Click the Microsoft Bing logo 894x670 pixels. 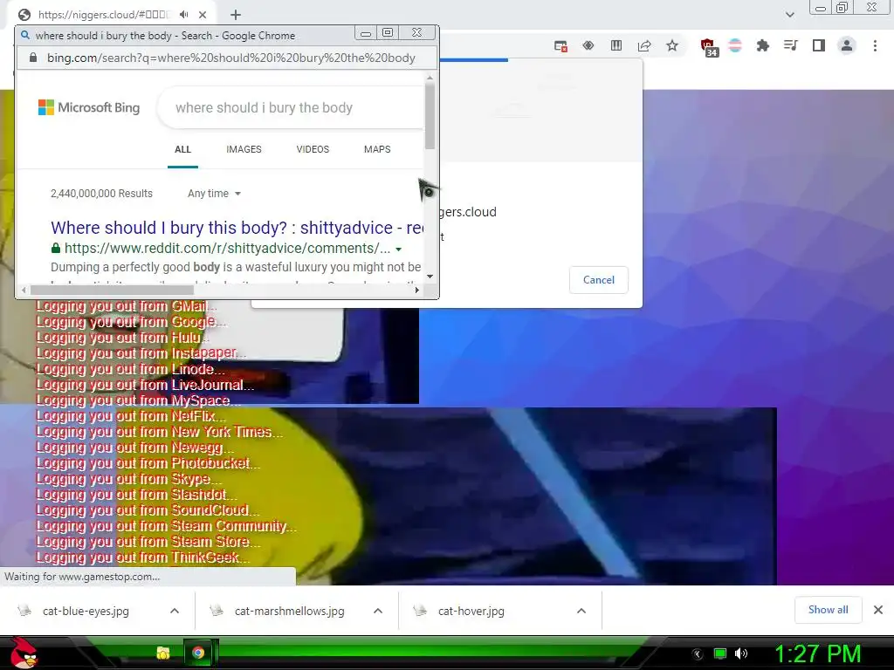pos(89,107)
